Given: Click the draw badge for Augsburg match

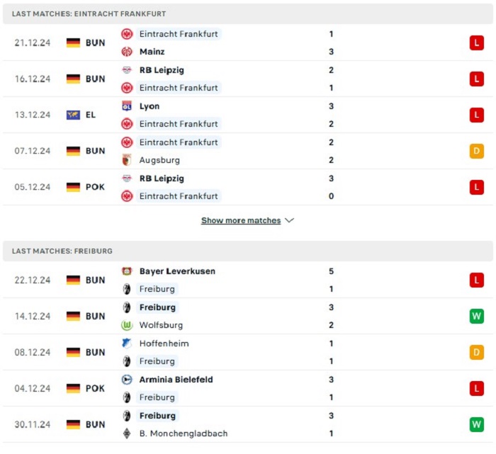Looking at the screenshot, I should point(476,151).
